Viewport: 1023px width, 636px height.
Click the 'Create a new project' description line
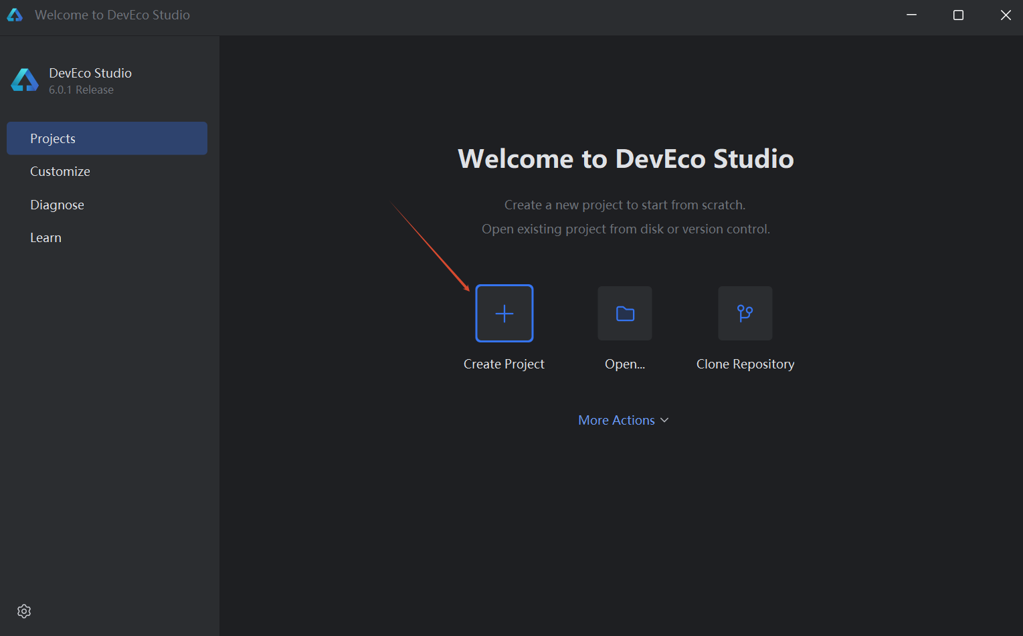point(625,205)
